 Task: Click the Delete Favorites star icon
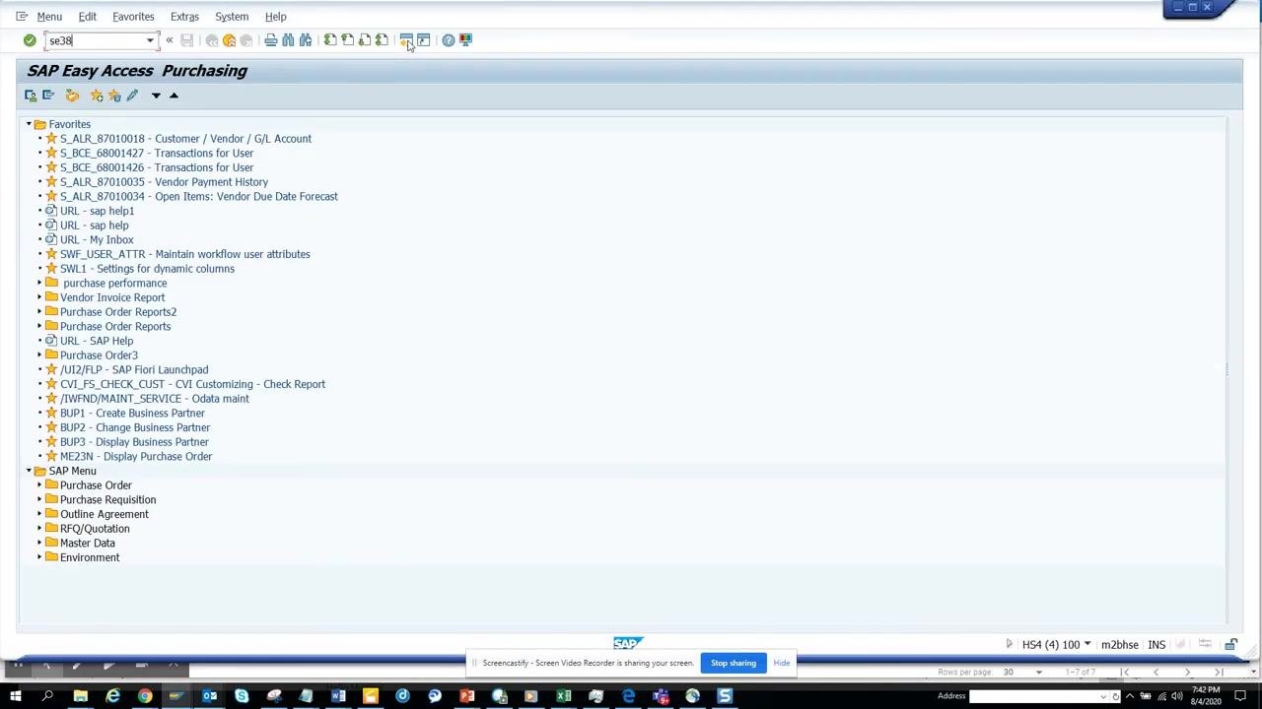point(114,96)
